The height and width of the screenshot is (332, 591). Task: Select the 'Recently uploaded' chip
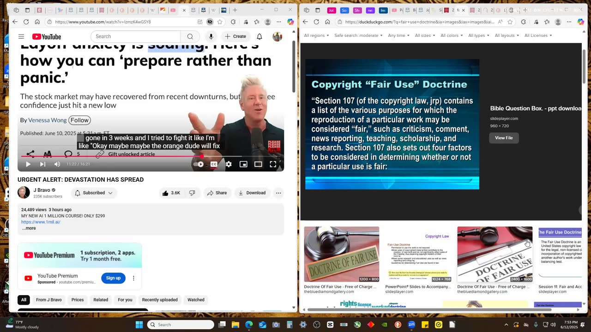coord(160,300)
